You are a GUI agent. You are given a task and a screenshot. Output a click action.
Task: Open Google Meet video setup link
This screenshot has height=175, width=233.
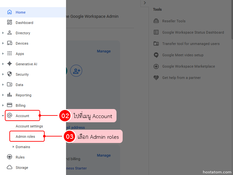click(x=183, y=55)
